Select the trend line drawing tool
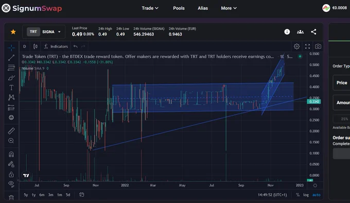350x203 pixels. click(x=11, y=58)
